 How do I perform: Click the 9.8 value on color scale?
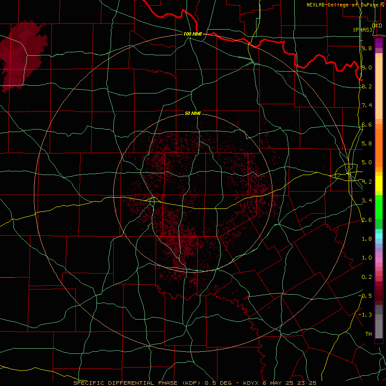(367, 48)
